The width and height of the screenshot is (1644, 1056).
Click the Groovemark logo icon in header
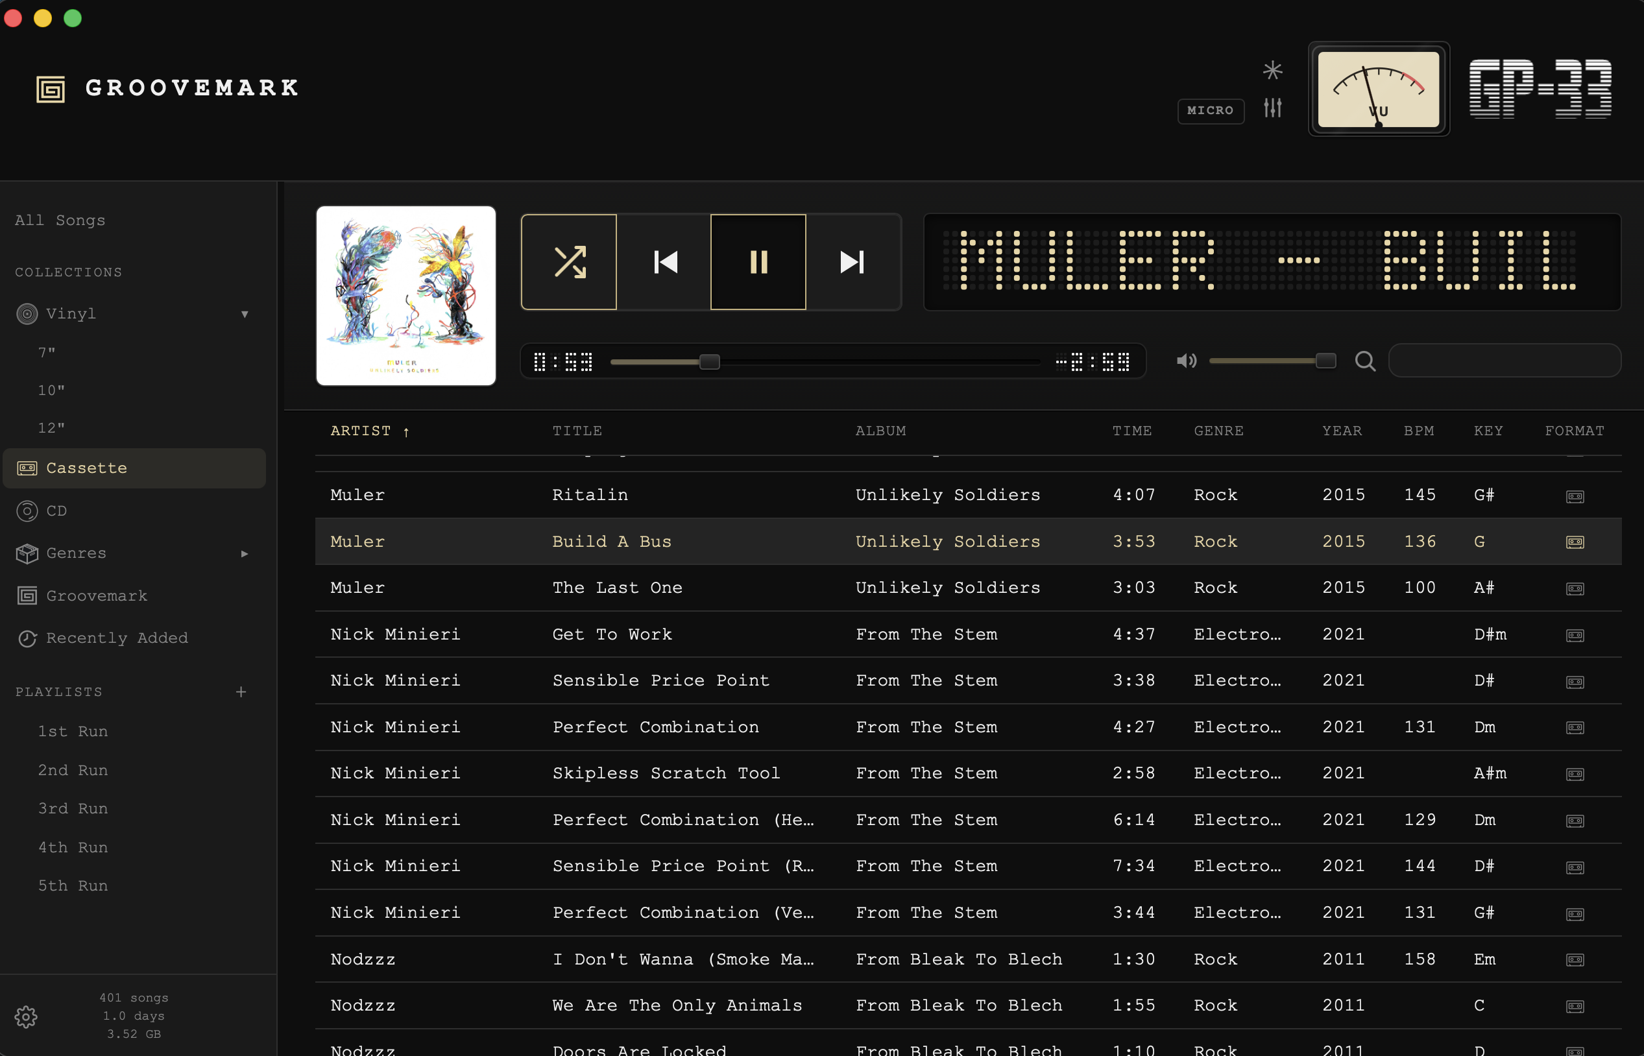(51, 88)
